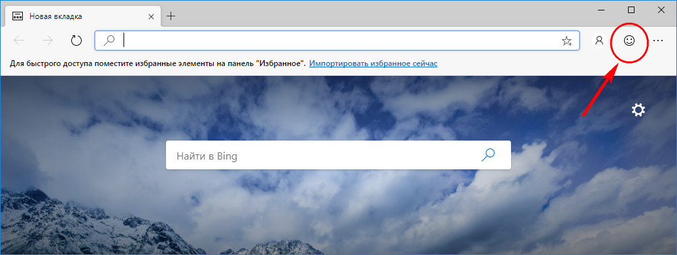
Task: Reload the page with the refresh icon
Action: (x=76, y=41)
